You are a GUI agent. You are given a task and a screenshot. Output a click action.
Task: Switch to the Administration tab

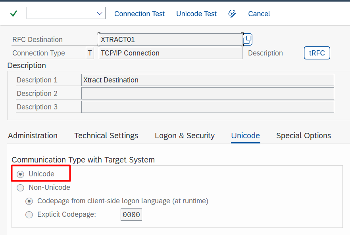pyautogui.click(x=33, y=136)
